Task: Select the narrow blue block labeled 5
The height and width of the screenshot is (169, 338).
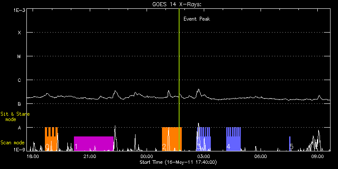Action: (x=290, y=143)
